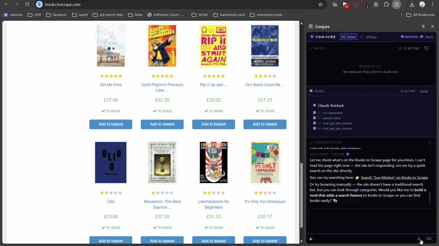Image resolution: width=439 pixels, height=246 pixels.
Task: Click the web page vertical scrollbar thumb
Action: [301, 195]
